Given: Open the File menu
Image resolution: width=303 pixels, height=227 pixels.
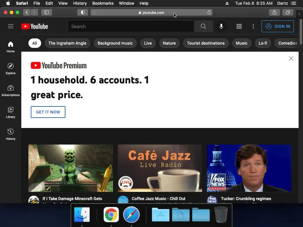Looking at the screenshot, I should click(37, 3).
